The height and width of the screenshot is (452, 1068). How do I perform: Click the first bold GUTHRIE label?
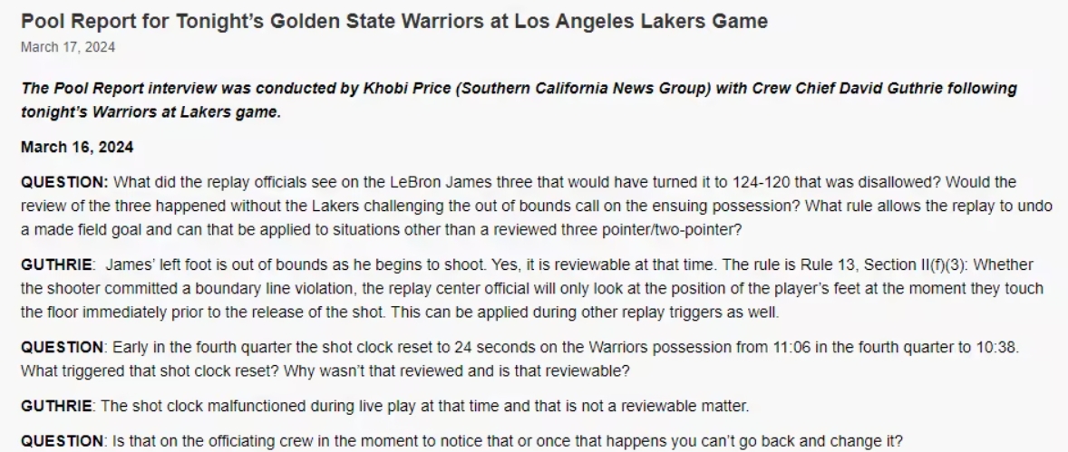coord(57,264)
